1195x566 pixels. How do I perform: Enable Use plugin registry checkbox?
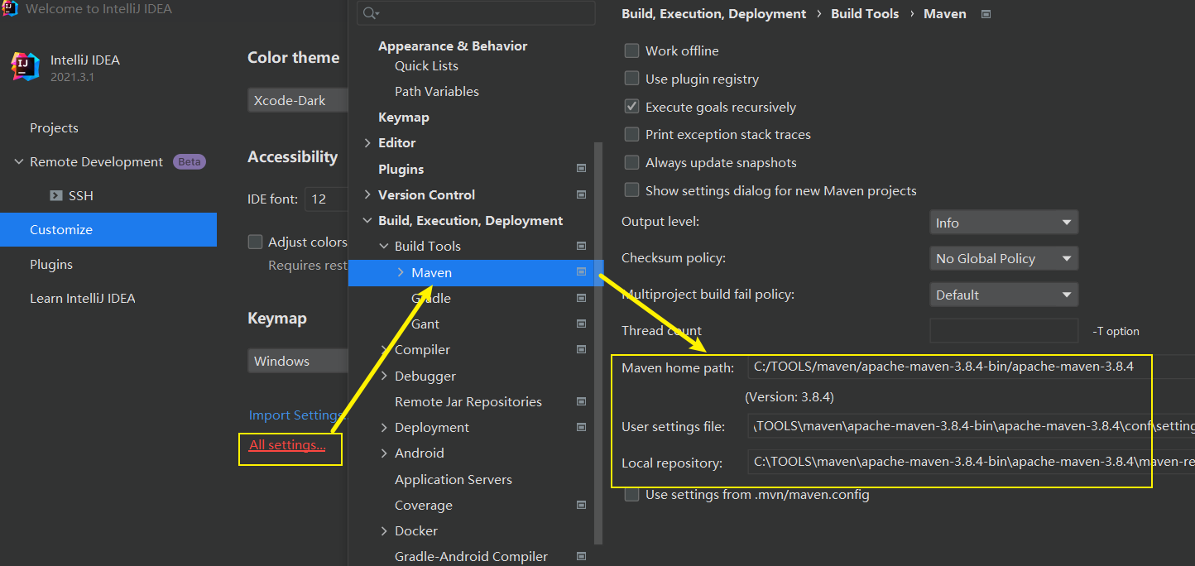[631, 79]
